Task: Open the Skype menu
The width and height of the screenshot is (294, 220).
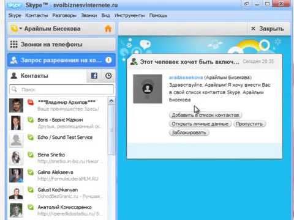Action: [x=15, y=15]
